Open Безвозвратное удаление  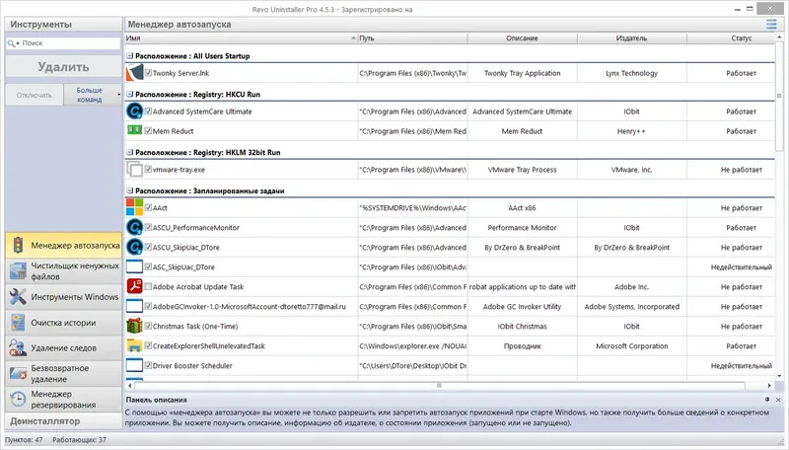click(63, 373)
